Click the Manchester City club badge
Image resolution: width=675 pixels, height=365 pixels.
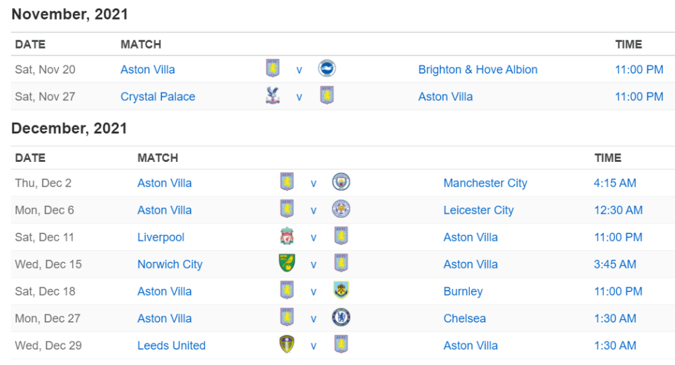(x=341, y=182)
